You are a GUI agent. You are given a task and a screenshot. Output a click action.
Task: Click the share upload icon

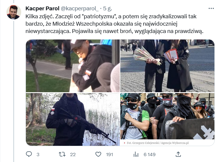(178, 154)
